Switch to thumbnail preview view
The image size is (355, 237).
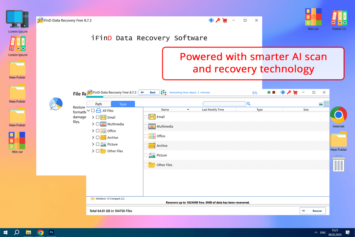321,104
